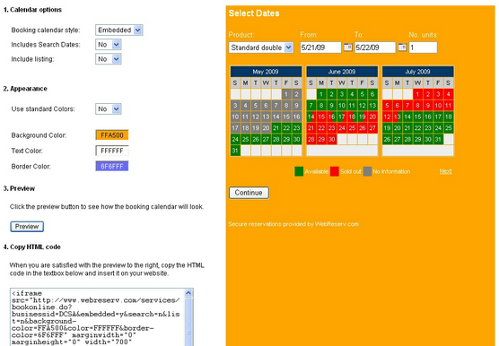Viewport: 499px width, 346px height.
Task: Click the June 2009 month header
Action: [x=342, y=72]
